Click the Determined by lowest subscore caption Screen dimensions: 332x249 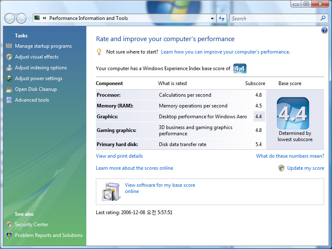[295, 136]
